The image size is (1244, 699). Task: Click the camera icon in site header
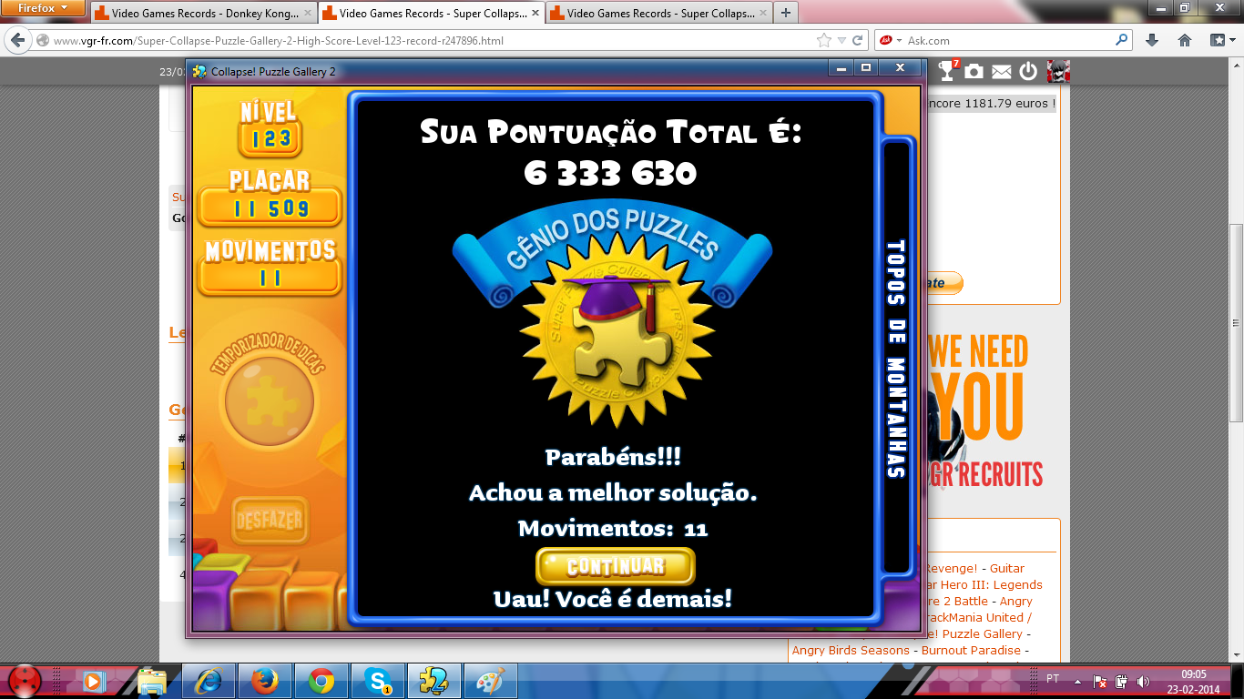click(974, 71)
